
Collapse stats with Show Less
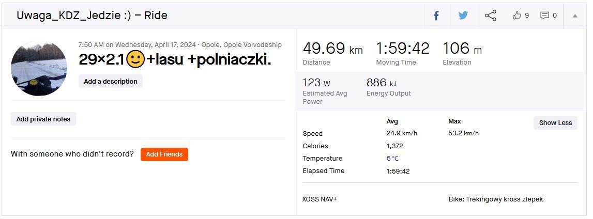pyautogui.click(x=555, y=123)
